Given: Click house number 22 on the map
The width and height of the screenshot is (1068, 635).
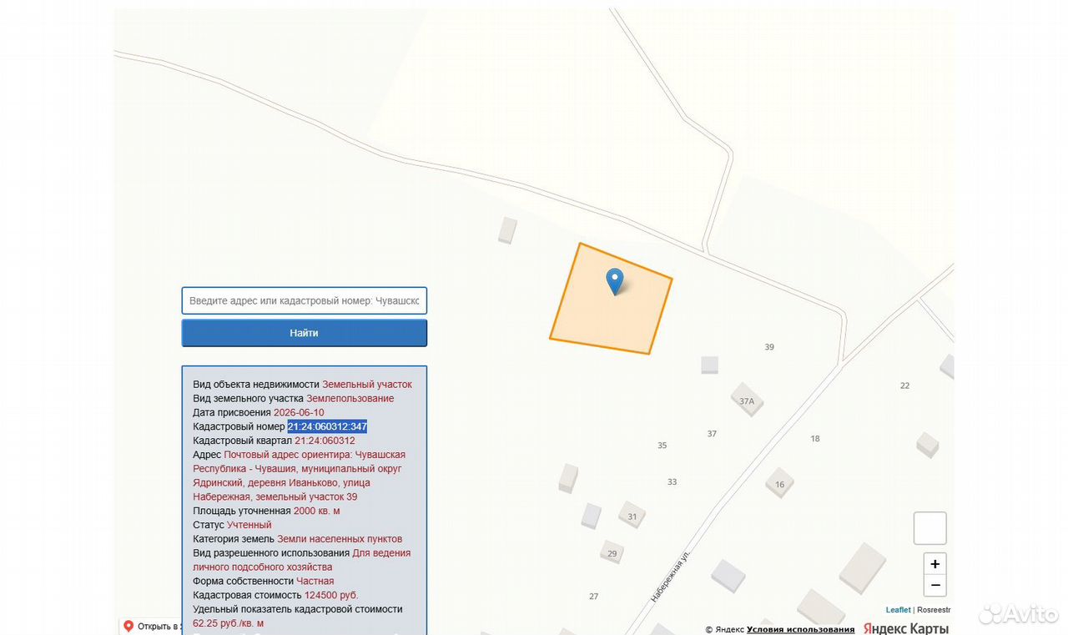Looking at the screenshot, I should pos(904,386).
